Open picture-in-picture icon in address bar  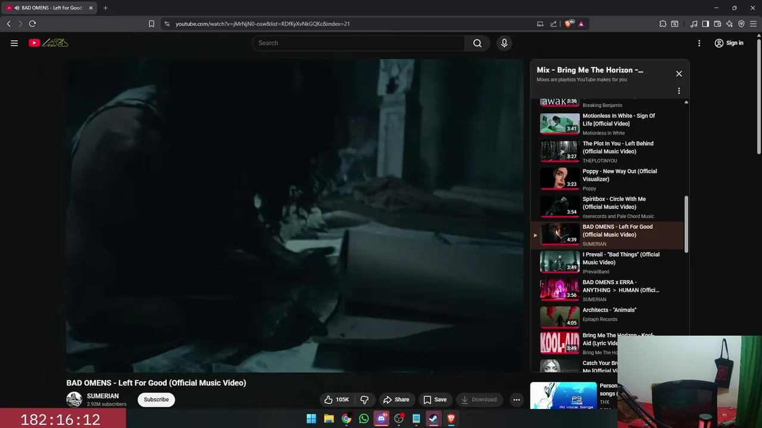point(540,24)
